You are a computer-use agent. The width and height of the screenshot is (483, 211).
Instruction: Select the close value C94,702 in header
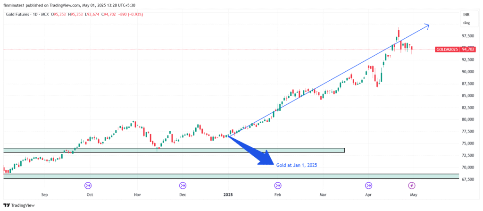point(108,14)
